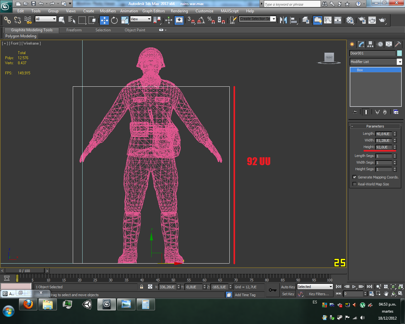Screen dimensions: 405x324
Task: Toggle Angle Snap
Action: (x=201, y=20)
